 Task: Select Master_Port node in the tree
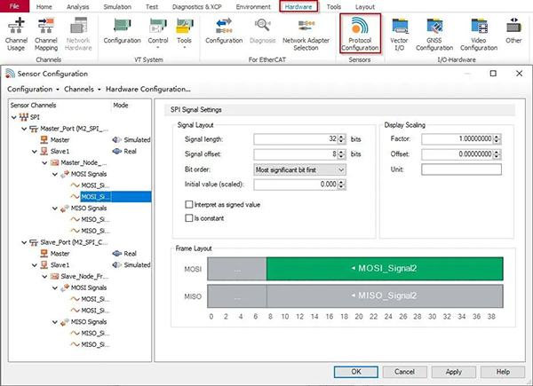74,129
